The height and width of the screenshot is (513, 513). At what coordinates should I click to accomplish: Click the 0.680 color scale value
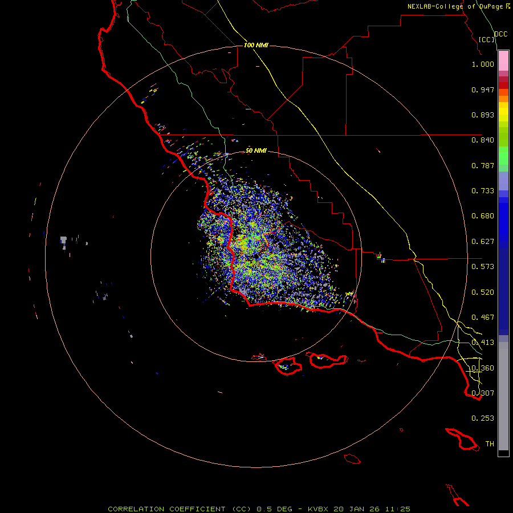[483, 216]
